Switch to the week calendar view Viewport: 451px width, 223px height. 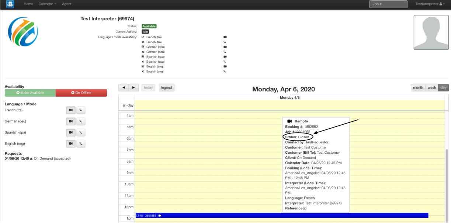pos(431,87)
